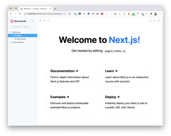Switch to the Welcome - To Next browser tab

[36, 9]
